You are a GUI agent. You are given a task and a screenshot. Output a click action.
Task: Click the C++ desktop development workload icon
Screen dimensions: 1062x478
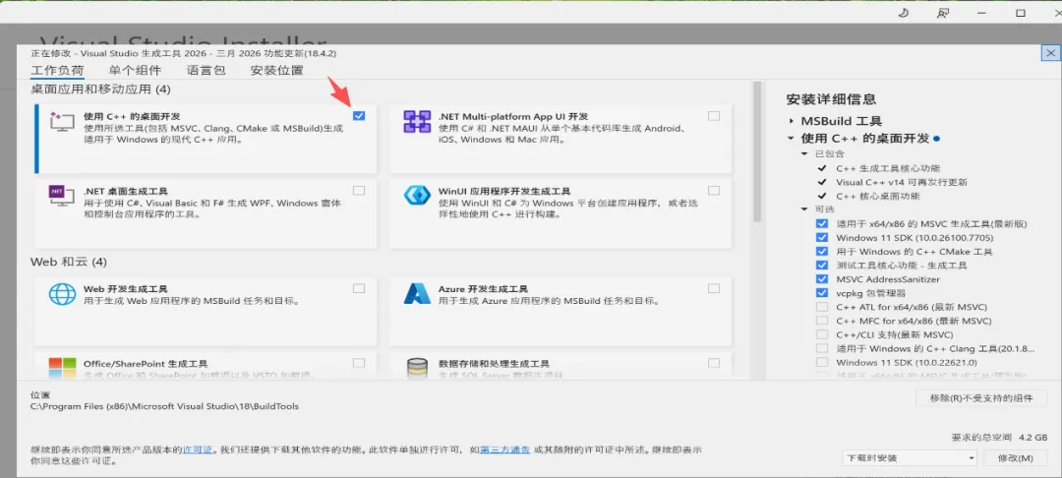coord(62,123)
